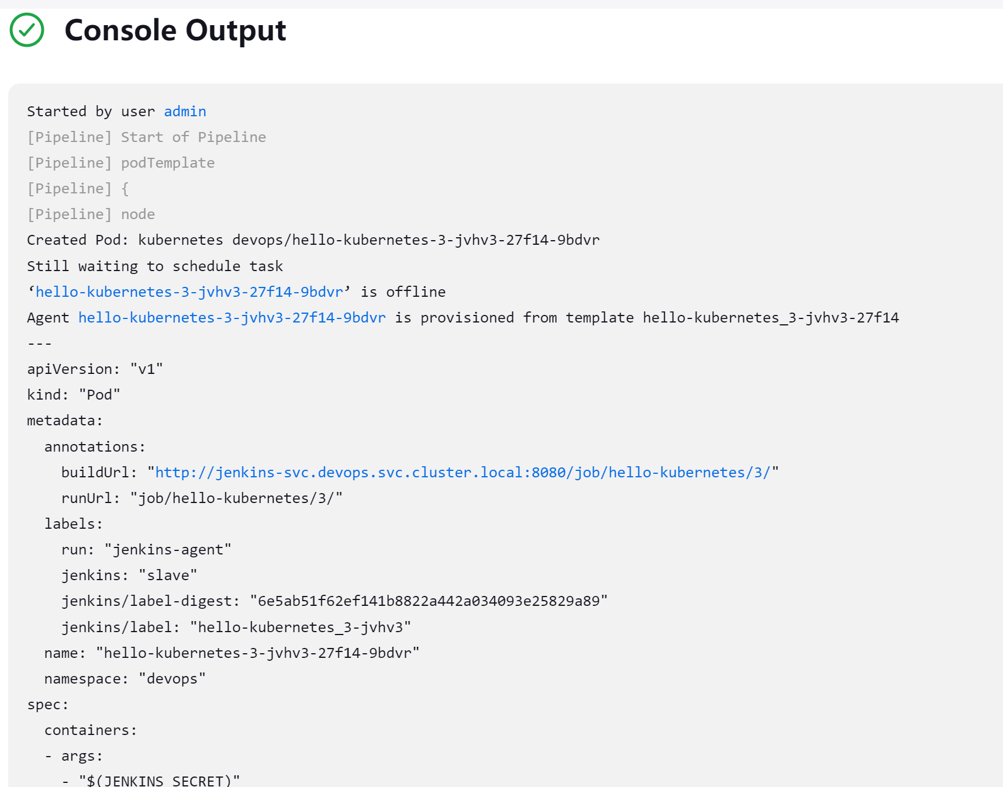Viewport: 1003px width, 787px height.
Task: Click the 'Started by user' text
Action: tap(91, 112)
